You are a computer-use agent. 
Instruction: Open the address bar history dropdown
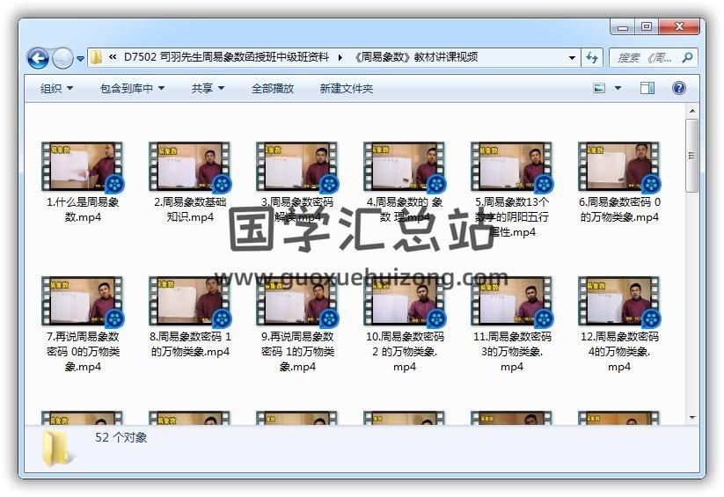click(x=572, y=58)
